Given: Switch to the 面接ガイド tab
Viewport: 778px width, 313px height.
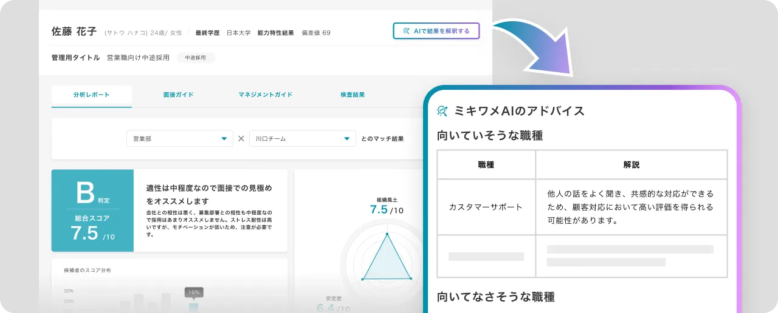Looking at the screenshot, I should click(x=179, y=95).
